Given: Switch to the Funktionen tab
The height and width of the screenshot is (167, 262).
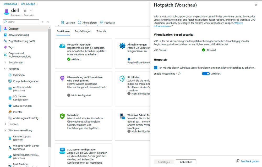Looking at the screenshot, I should (x=63, y=31).
